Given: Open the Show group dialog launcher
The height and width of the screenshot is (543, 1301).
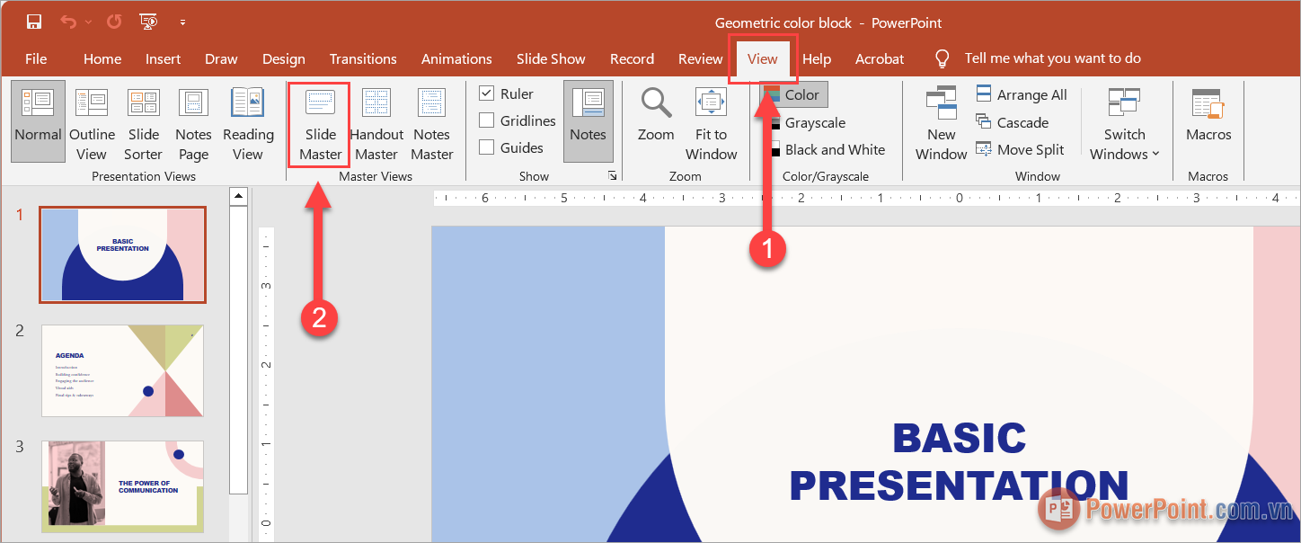Looking at the screenshot, I should [613, 176].
